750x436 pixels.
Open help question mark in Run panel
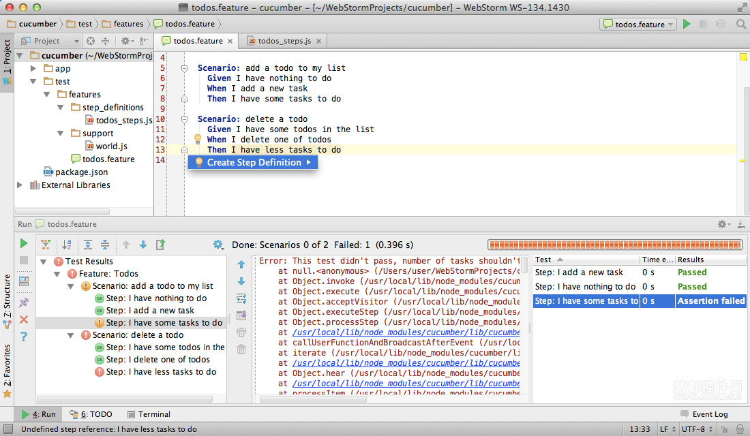tap(23, 337)
